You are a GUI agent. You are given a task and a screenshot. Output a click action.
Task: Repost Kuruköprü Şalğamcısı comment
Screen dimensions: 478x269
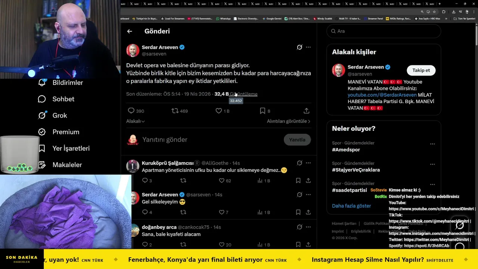click(x=183, y=180)
